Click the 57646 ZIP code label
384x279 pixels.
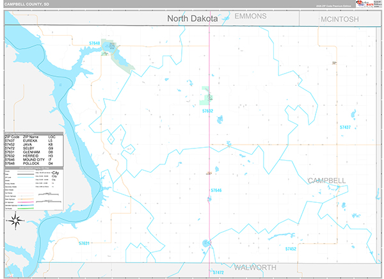click(216, 190)
